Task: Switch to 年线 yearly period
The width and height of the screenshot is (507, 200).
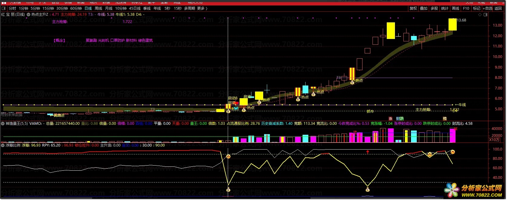Action: pos(157,8)
